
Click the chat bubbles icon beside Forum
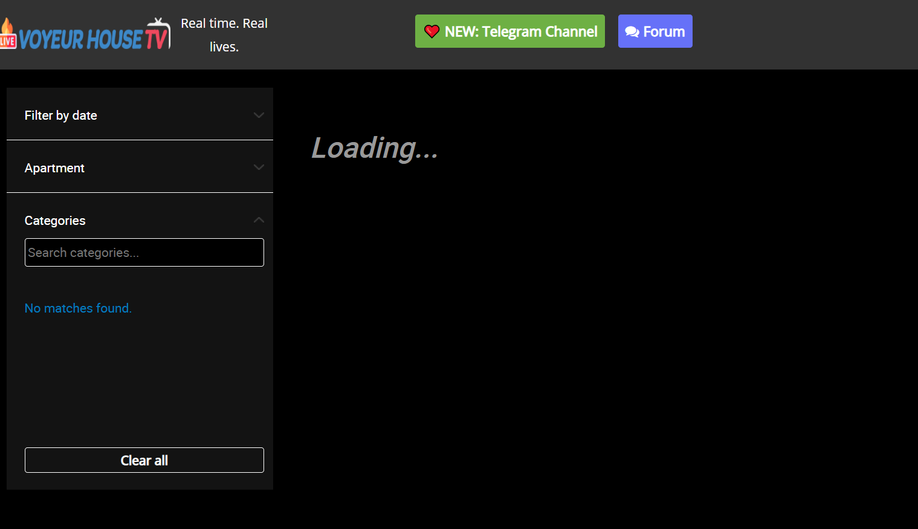[632, 32]
